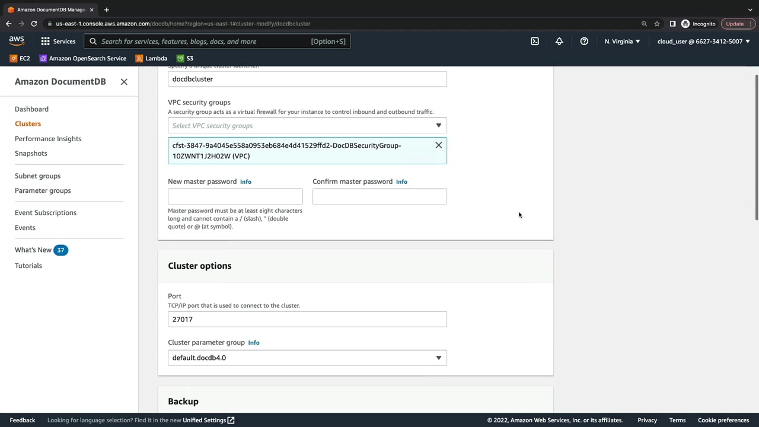The width and height of the screenshot is (759, 427).
Task: Navigate to Snapshots in the sidebar
Action: pyautogui.click(x=31, y=154)
